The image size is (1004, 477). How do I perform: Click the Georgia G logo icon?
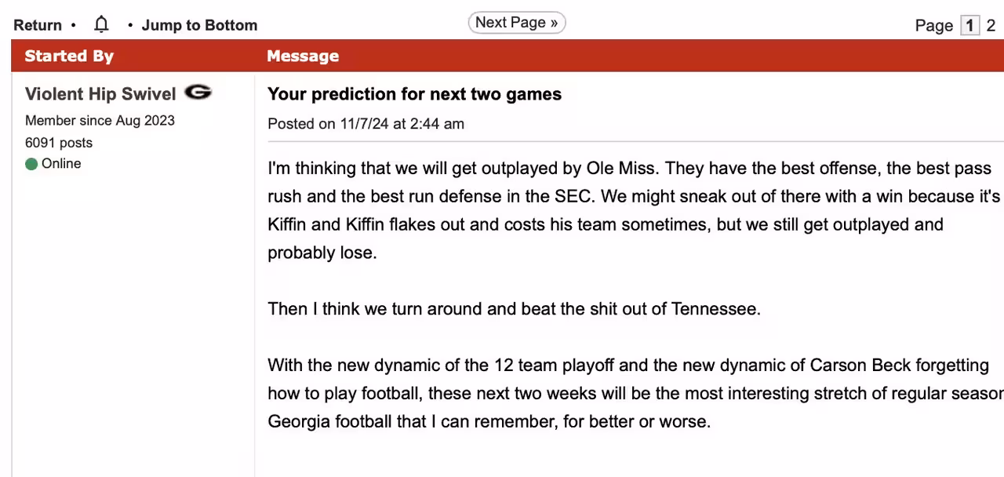[x=198, y=93]
